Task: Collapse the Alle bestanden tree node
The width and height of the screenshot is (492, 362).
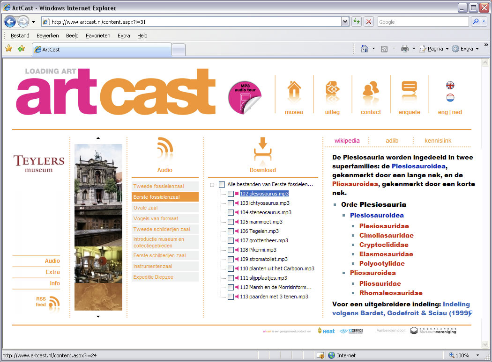Action: pos(212,185)
